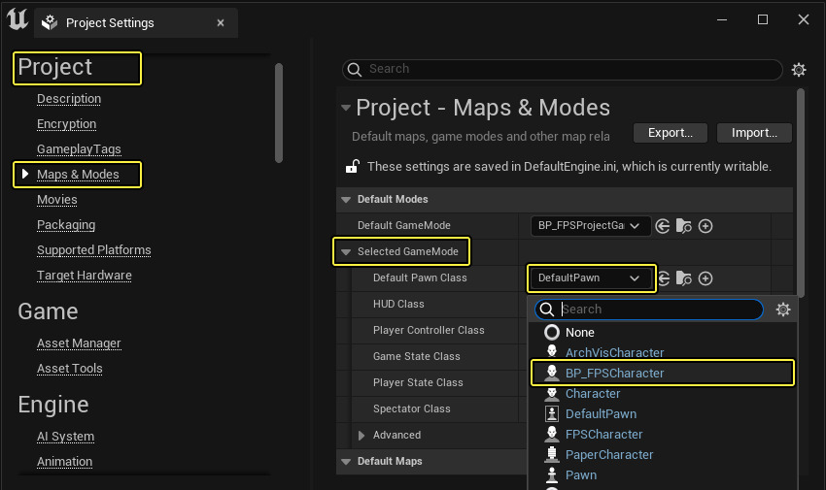This screenshot has width=826, height=490.
Task: Open Animation settings page
Action: 64,462
